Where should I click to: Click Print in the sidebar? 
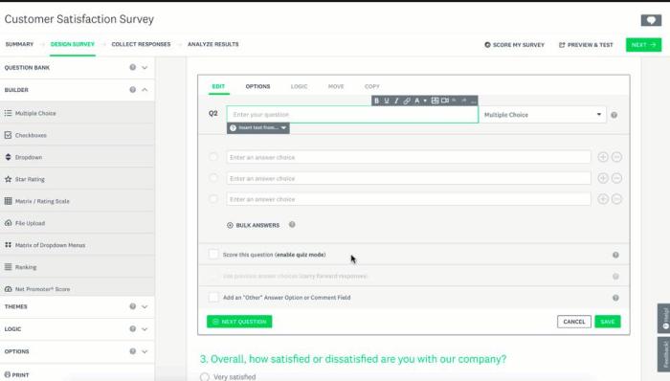(17, 374)
